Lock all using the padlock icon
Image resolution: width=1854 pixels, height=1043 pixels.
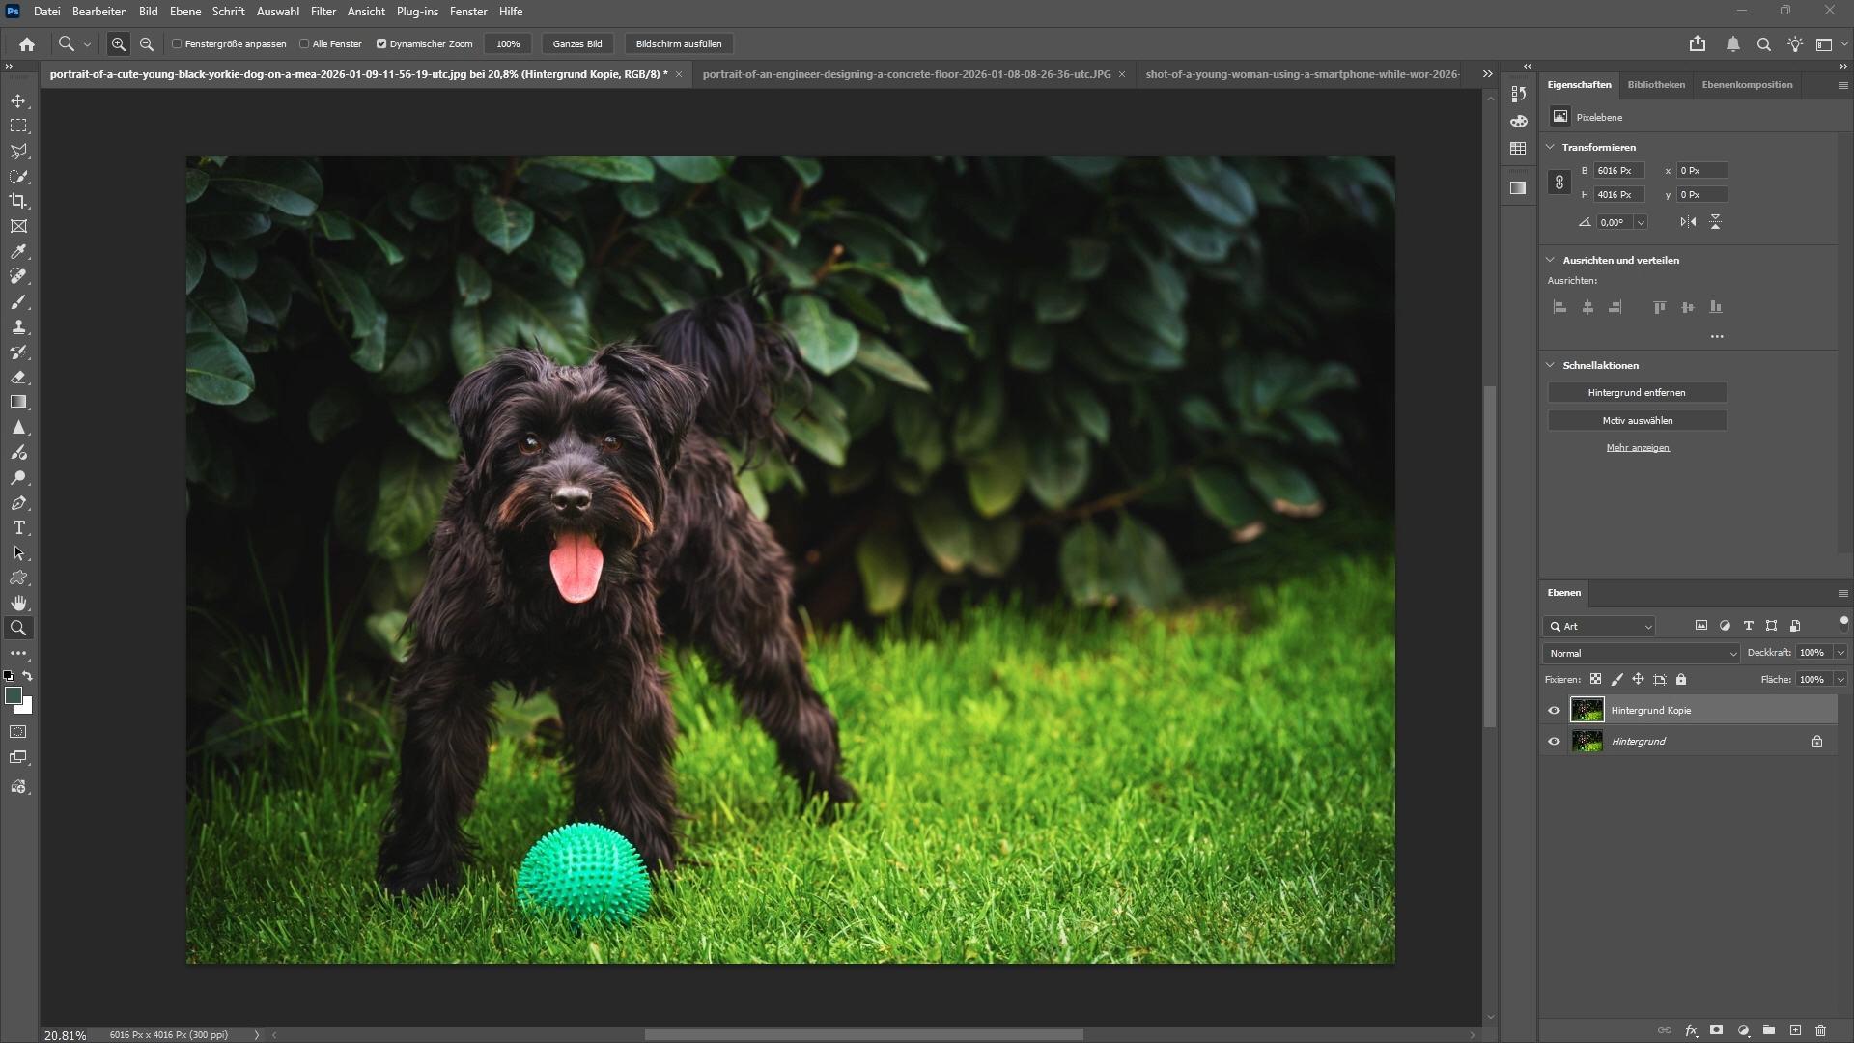[1681, 679]
